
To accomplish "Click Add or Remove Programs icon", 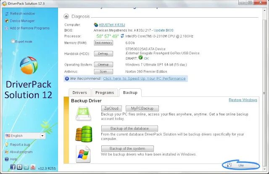I will pyautogui.click(x=7, y=28).
